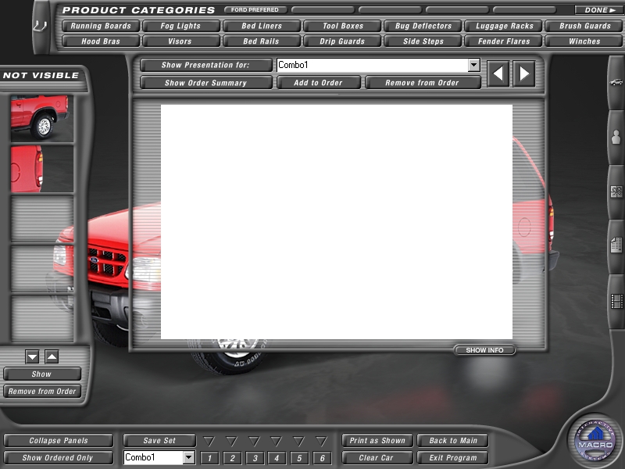
Task: Toggle Show Ordered Only
Action: (58, 458)
